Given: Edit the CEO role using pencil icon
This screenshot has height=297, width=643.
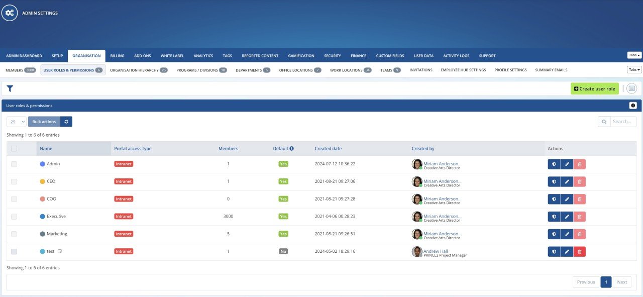Looking at the screenshot, I should tap(567, 181).
